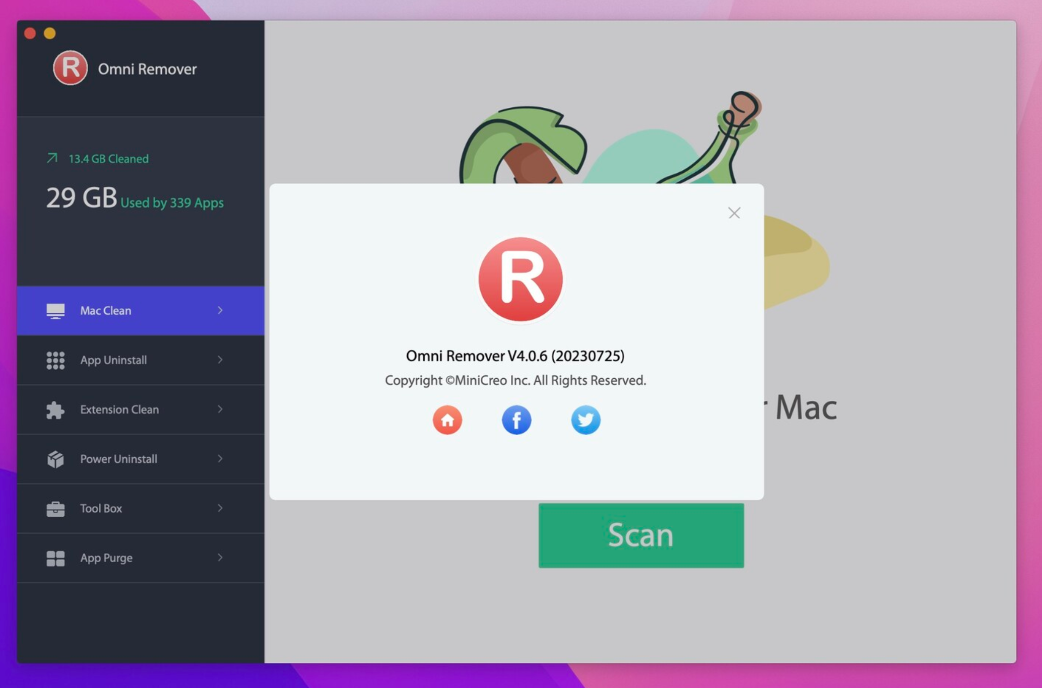Open the Tool Box section

[x=141, y=509]
